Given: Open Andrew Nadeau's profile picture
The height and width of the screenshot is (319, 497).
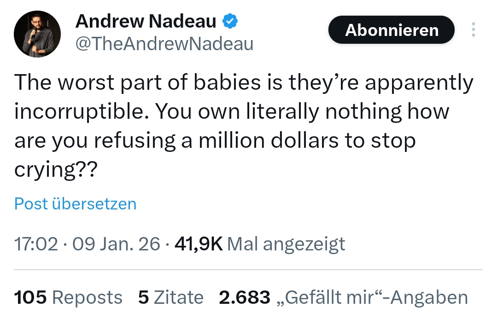Looking at the screenshot, I should click(38, 34).
